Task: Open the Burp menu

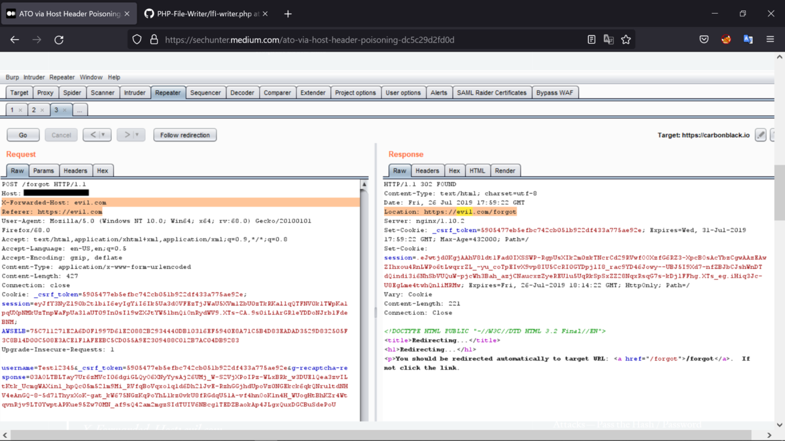Action: pos(12,77)
